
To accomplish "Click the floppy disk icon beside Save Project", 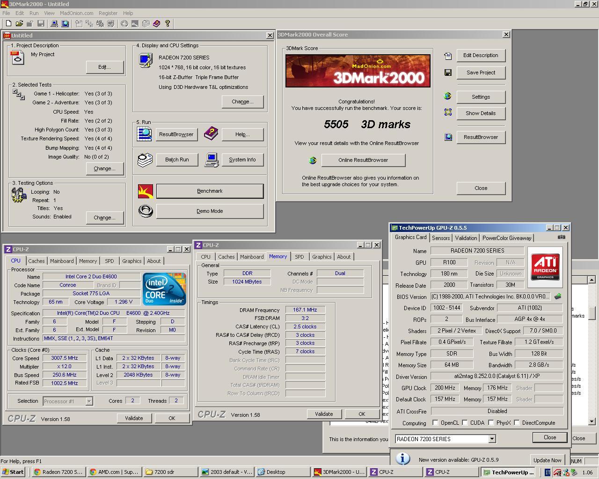I will (448, 73).
